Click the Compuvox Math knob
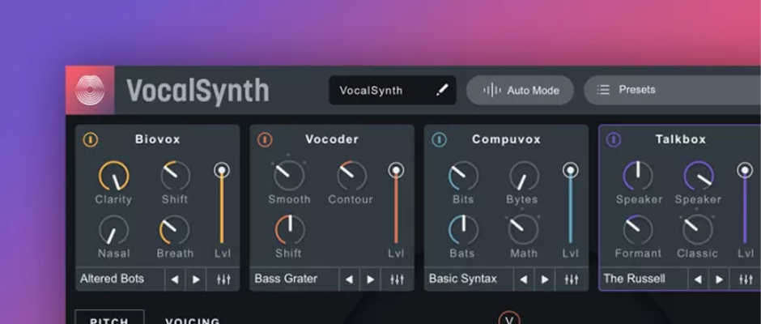Viewport: 761px width, 324px height. point(524,230)
